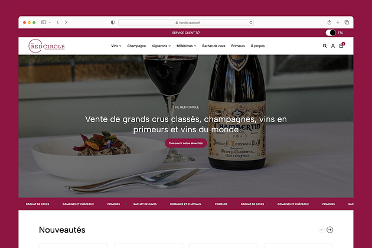
Task: Open the À propos link
Action: pyautogui.click(x=257, y=46)
